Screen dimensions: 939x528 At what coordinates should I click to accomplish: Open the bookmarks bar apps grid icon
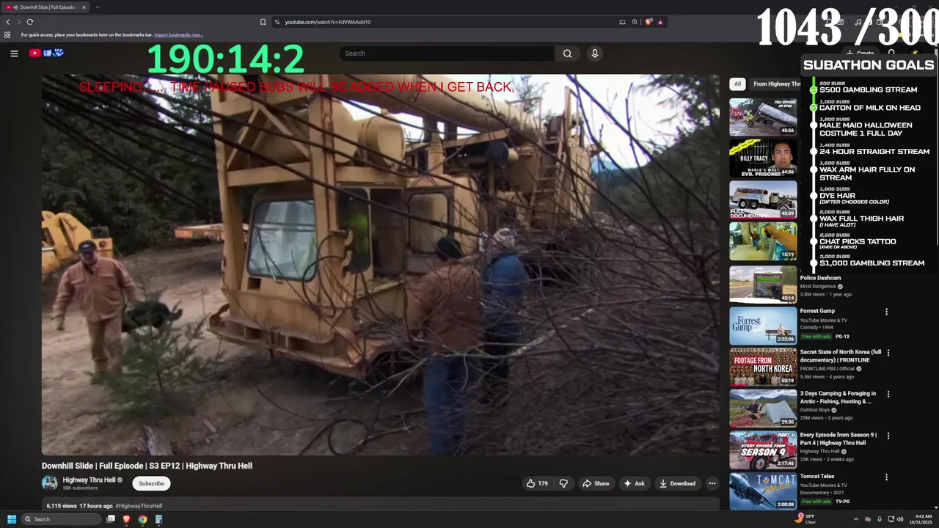[x=7, y=34]
